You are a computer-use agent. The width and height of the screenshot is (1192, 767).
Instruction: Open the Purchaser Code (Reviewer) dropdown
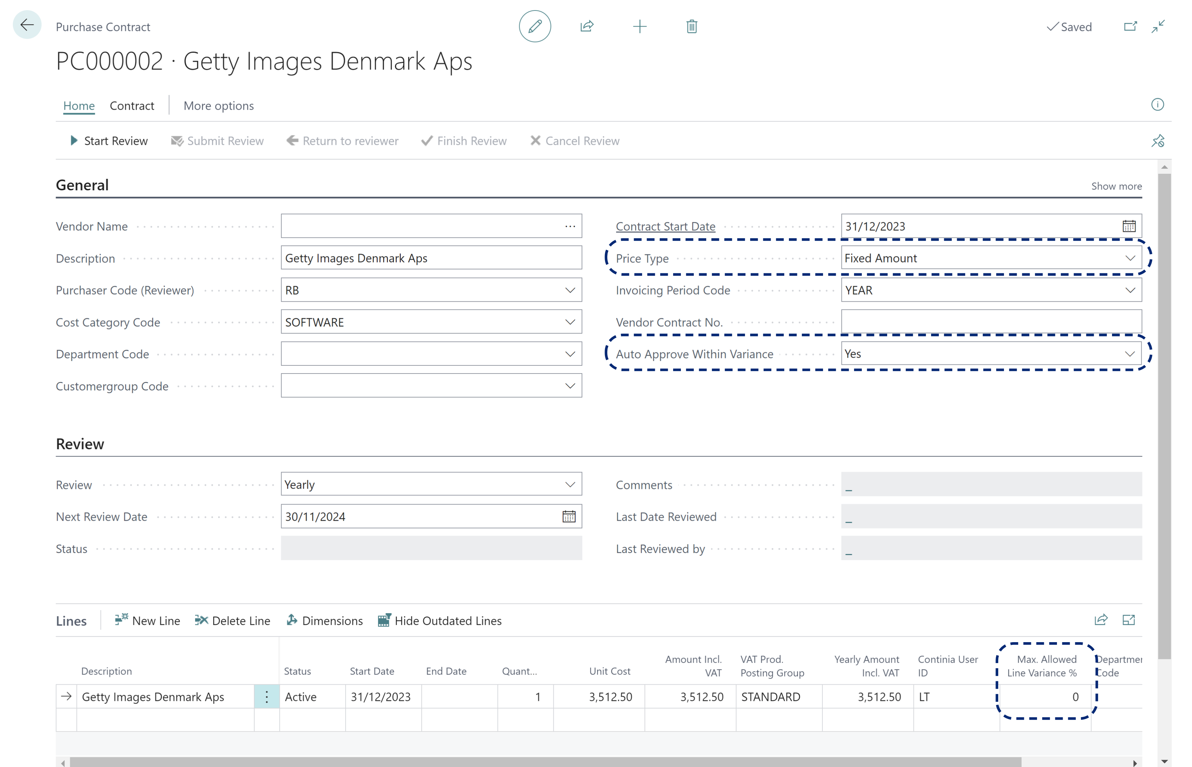570,290
